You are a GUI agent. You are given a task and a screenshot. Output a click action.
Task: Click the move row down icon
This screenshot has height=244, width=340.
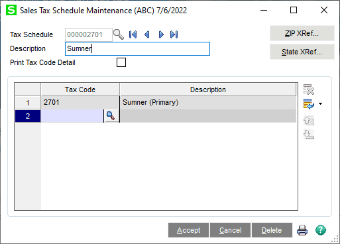coord(309,134)
